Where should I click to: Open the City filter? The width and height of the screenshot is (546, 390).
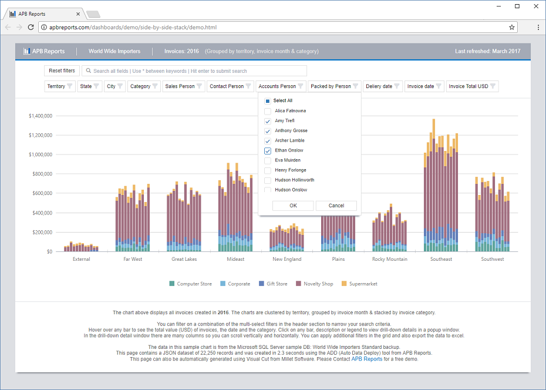(x=114, y=86)
